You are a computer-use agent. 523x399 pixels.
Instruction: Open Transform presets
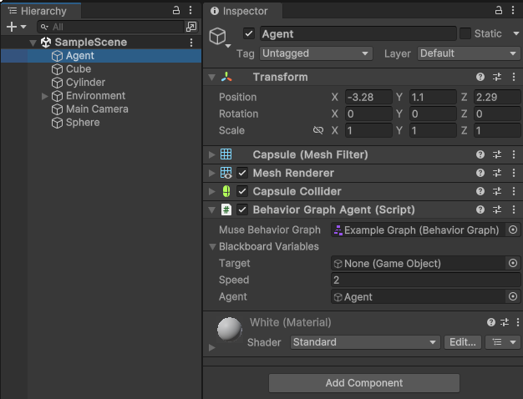[497, 77]
